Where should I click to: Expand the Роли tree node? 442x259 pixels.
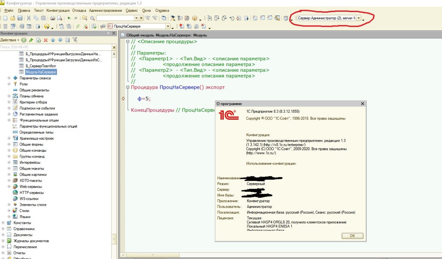point(9,84)
